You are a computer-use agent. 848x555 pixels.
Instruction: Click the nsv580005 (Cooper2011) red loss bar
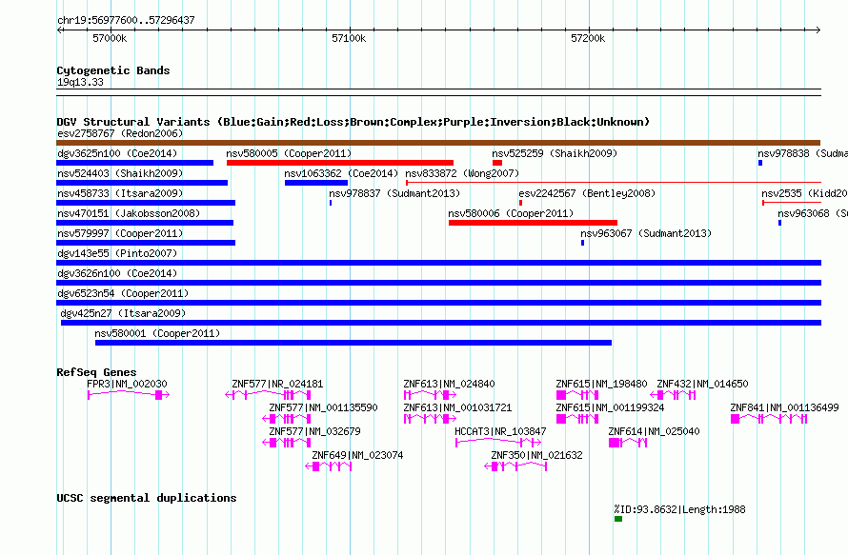(x=339, y=163)
